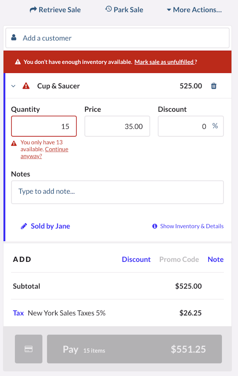
Task: Add a Discount to the sale
Action: (x=136, y=259)
